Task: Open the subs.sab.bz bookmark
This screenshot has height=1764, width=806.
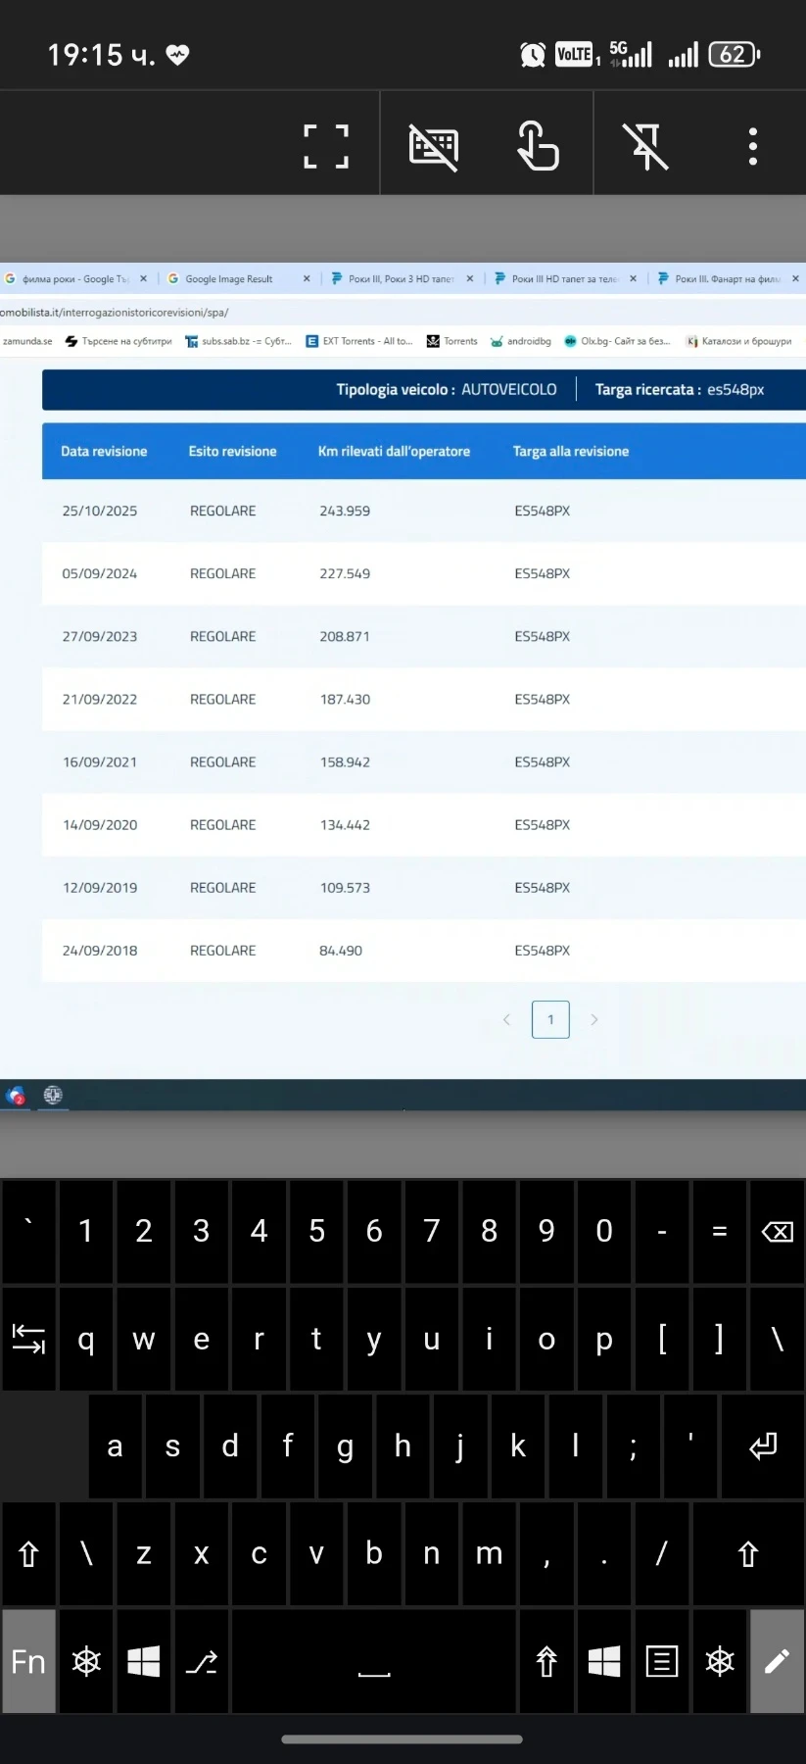Action: click(239, 341)
